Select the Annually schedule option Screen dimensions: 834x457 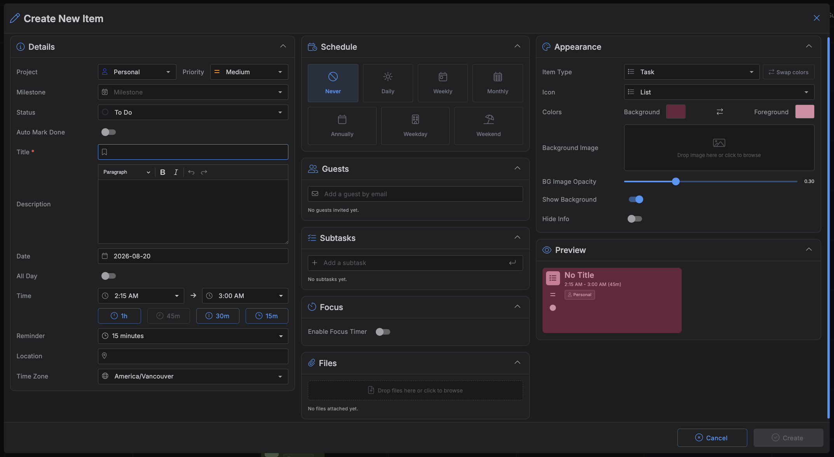[x=342, y=126]
